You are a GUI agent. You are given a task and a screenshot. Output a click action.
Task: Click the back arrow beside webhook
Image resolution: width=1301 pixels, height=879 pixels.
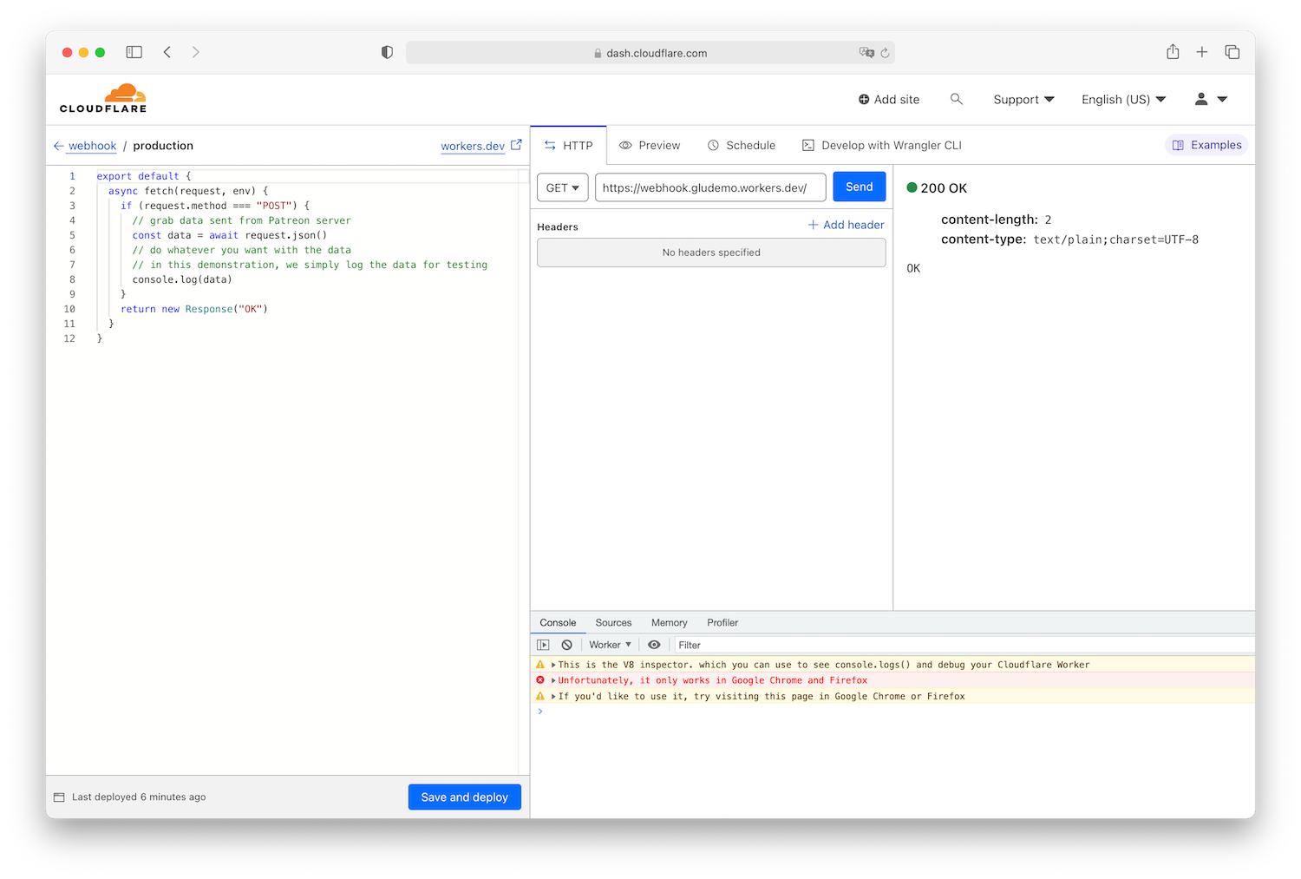[58, 146]
